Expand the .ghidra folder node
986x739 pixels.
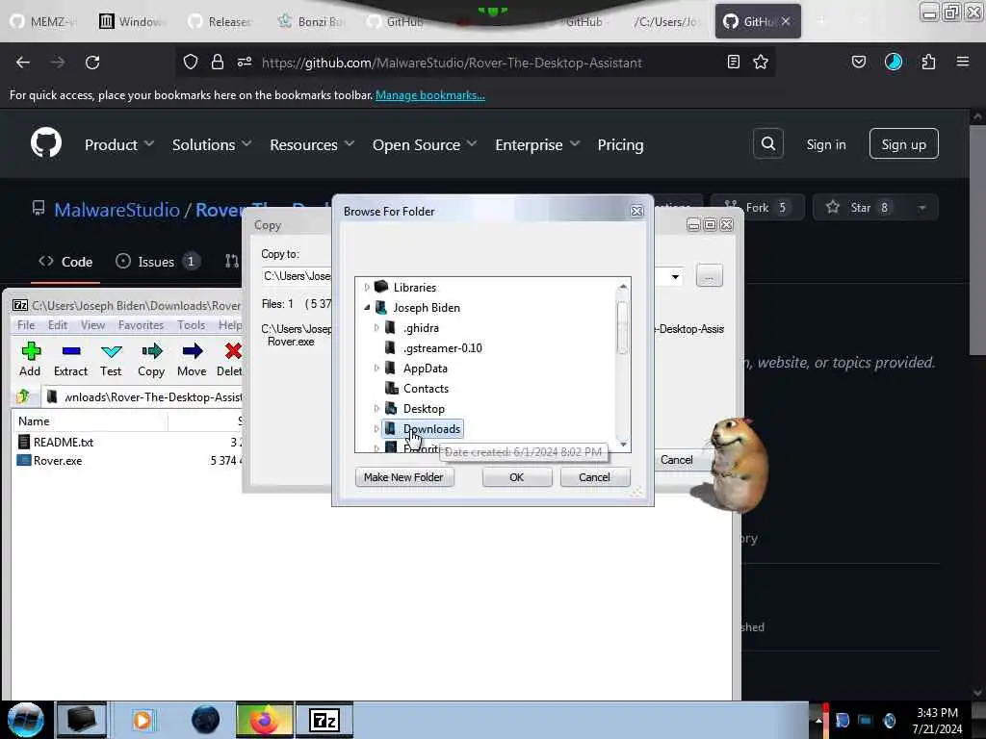(x=376, y=327)
